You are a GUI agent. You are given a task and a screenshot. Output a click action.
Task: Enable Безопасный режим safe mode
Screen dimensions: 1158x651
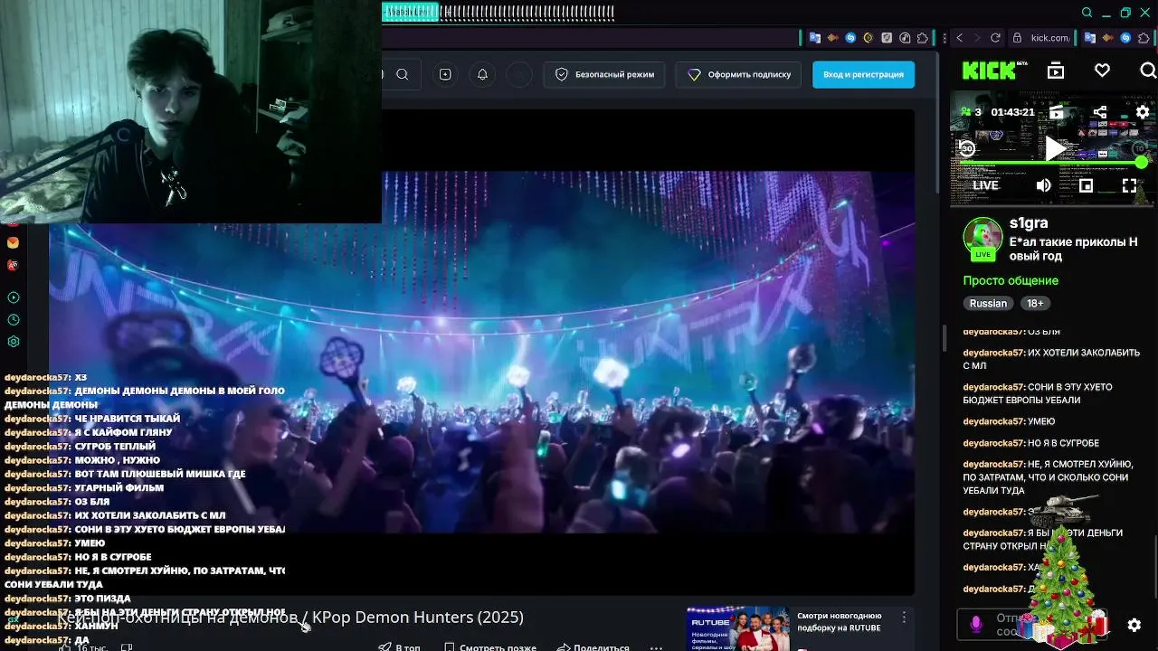604,74
